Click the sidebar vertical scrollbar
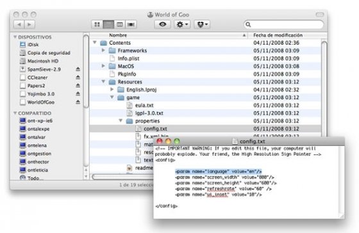This screenshot has height=233, width=359. click(86, 71)
